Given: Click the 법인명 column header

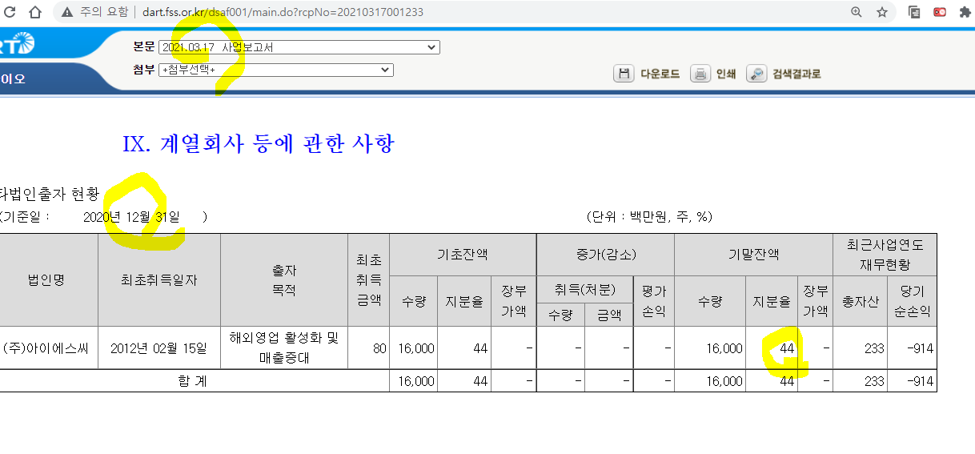Looking at the screenshot, I should (x=49, y=279).
